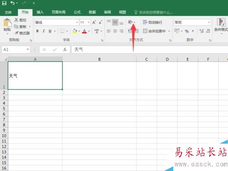Image resolution: width=228 pixels, height=171 pixels.
Task: Expand the Fill Color dropdown arrow
Action: pos(79,31)
